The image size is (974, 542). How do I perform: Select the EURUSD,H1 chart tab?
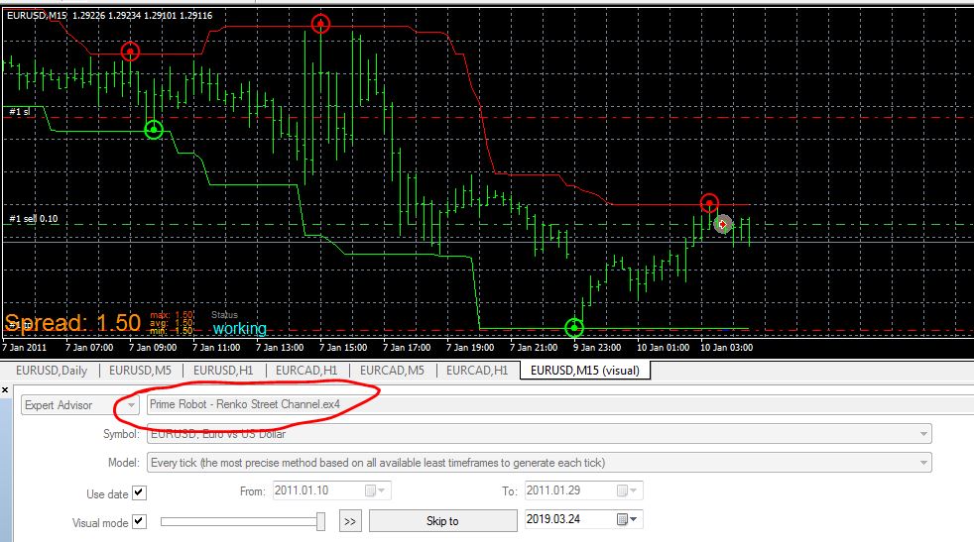(223, 371)
